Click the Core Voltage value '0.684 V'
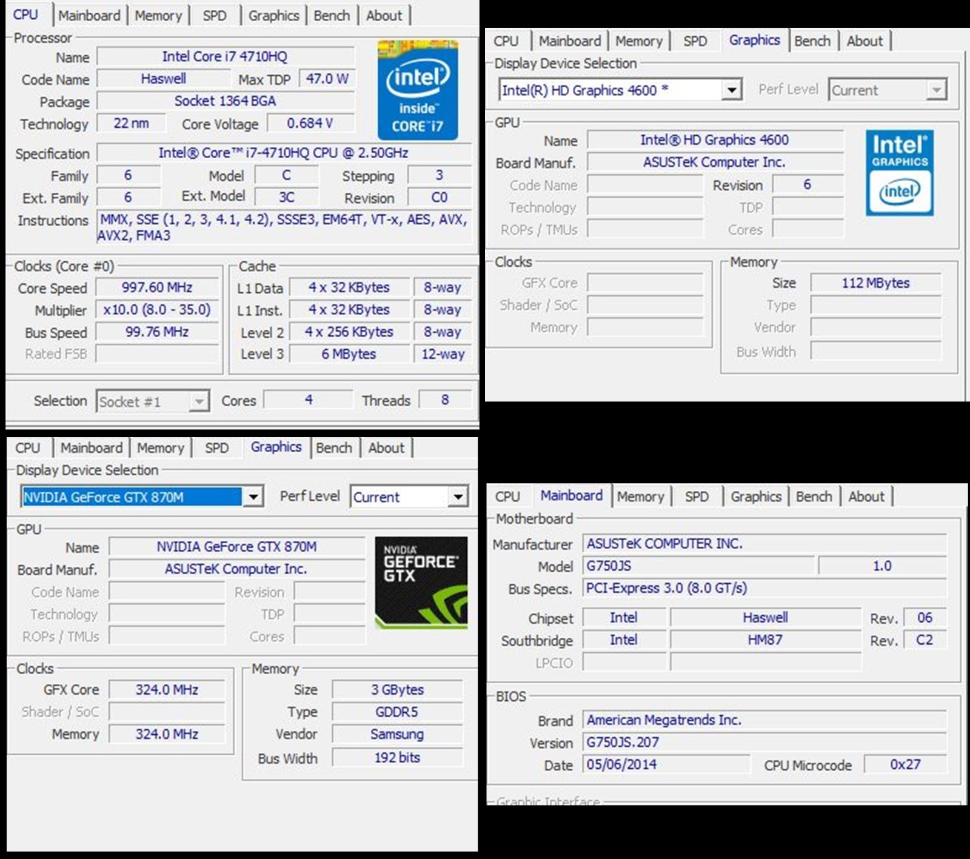The image size is (970, 859). coord(310,123)
